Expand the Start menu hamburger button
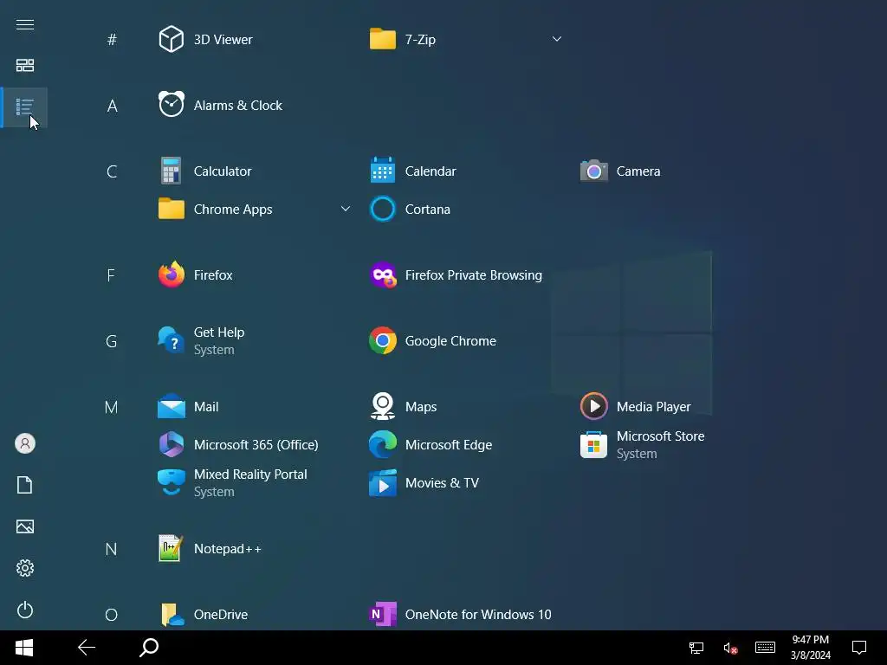This screenshot has width=887, height=665. tap(25, 24)
